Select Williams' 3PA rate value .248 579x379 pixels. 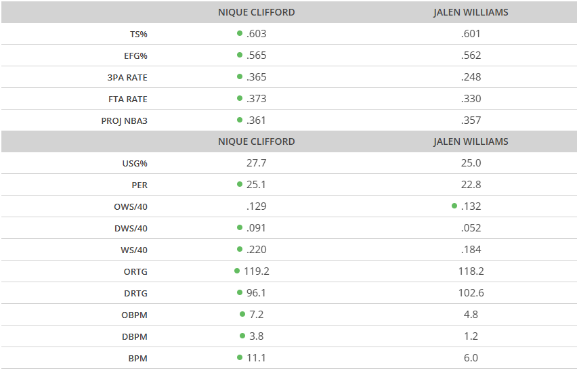[x=471, y=76]
